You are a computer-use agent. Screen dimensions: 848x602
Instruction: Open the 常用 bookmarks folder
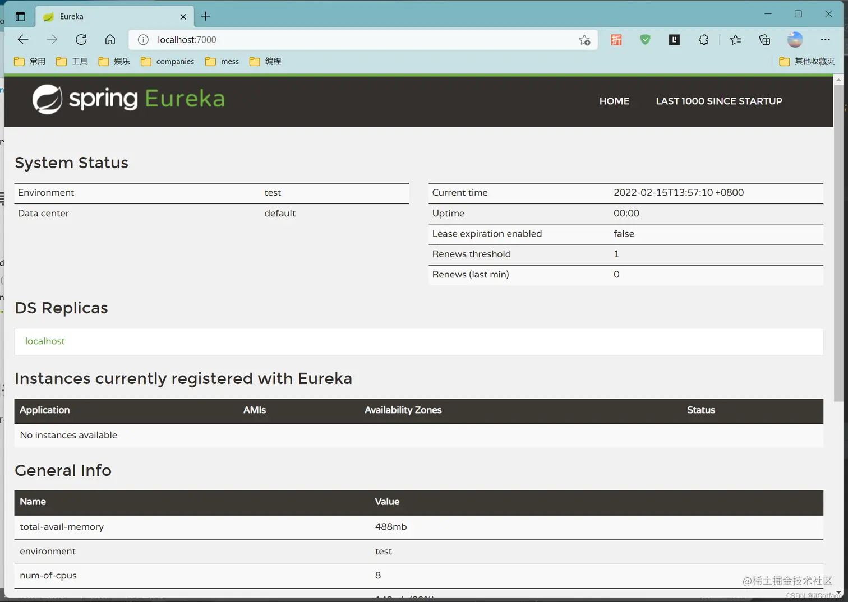pyautogui.click(x=30, y=61)
